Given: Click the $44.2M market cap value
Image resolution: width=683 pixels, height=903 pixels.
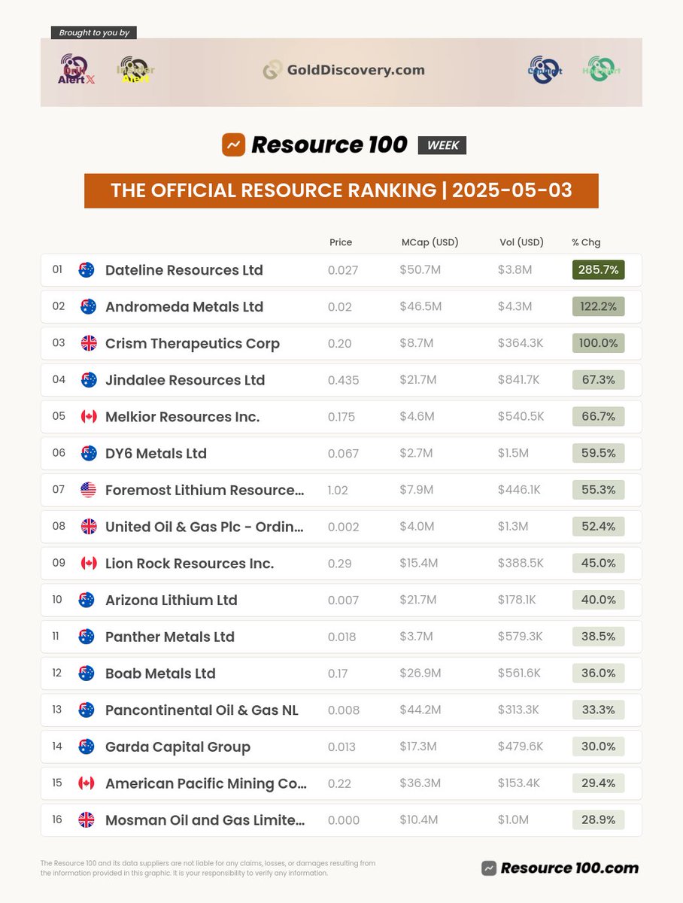Looking at the screenshot, I should (x=420, y=710).
